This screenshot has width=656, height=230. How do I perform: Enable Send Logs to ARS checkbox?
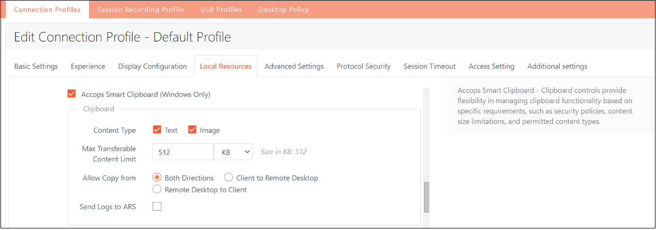[157, 207]
